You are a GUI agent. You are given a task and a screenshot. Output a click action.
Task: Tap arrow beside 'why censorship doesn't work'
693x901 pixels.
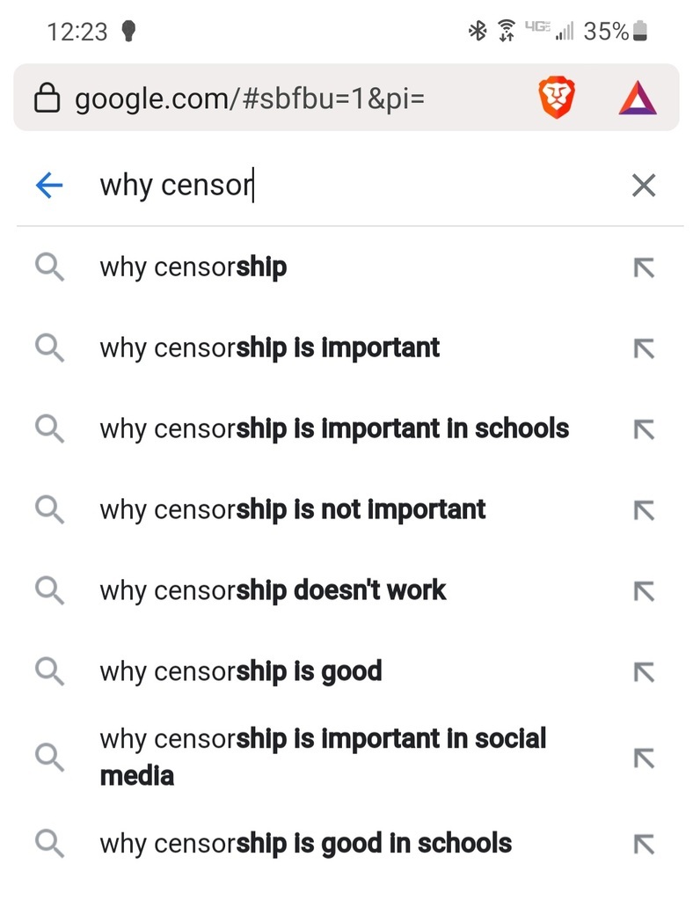645,591
